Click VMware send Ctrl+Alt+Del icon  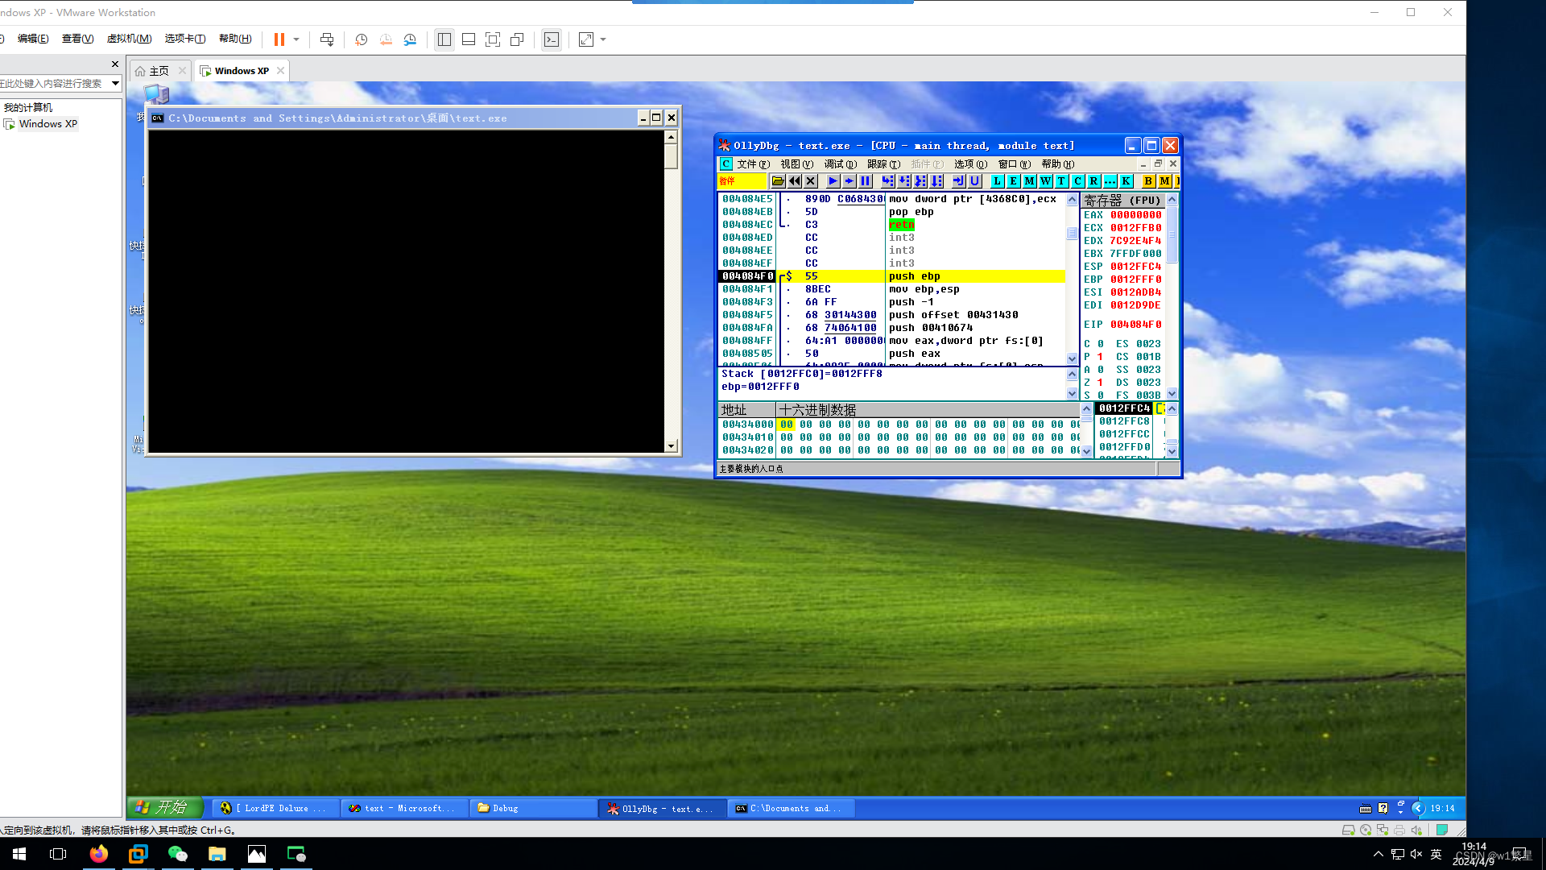(327, 39)
